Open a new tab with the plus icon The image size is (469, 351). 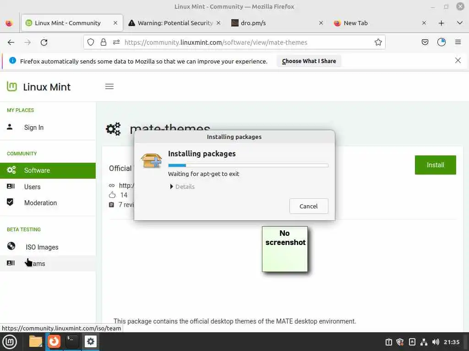tap(441, 23)
